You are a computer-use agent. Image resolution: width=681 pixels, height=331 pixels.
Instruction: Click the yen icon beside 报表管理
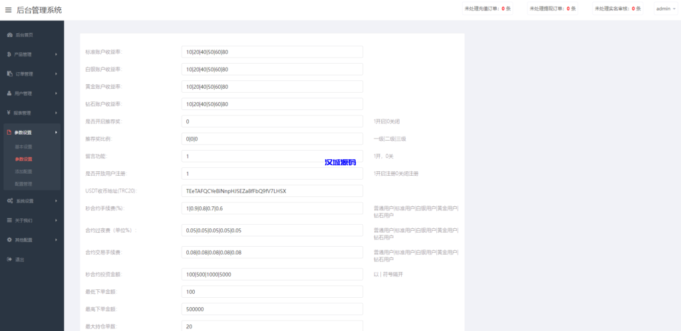click(9, 113)
